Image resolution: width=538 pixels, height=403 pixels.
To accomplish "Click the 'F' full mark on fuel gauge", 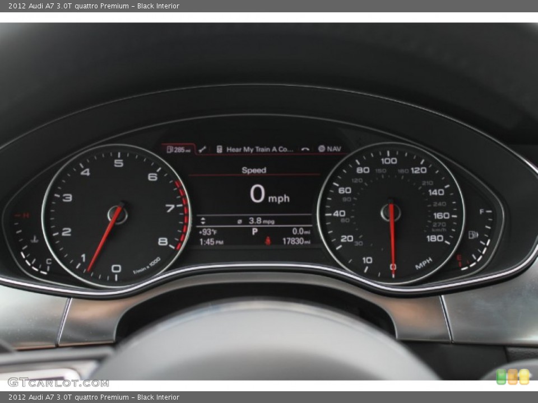I will 481,212.
